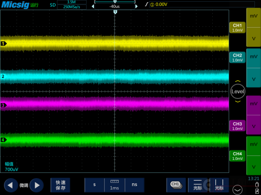Screen dimensions: 261x195
Task: Select the ns timebase unit
Action: pyautogui.click(x=134, y=185)
